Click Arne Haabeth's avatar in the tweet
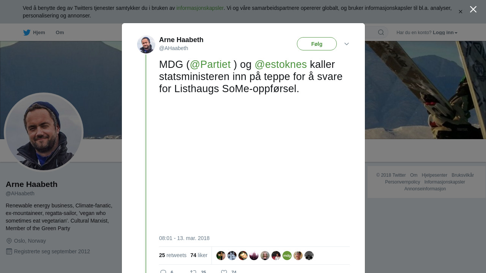The height and width of the screenshot is (273, 486). [146, 44]
